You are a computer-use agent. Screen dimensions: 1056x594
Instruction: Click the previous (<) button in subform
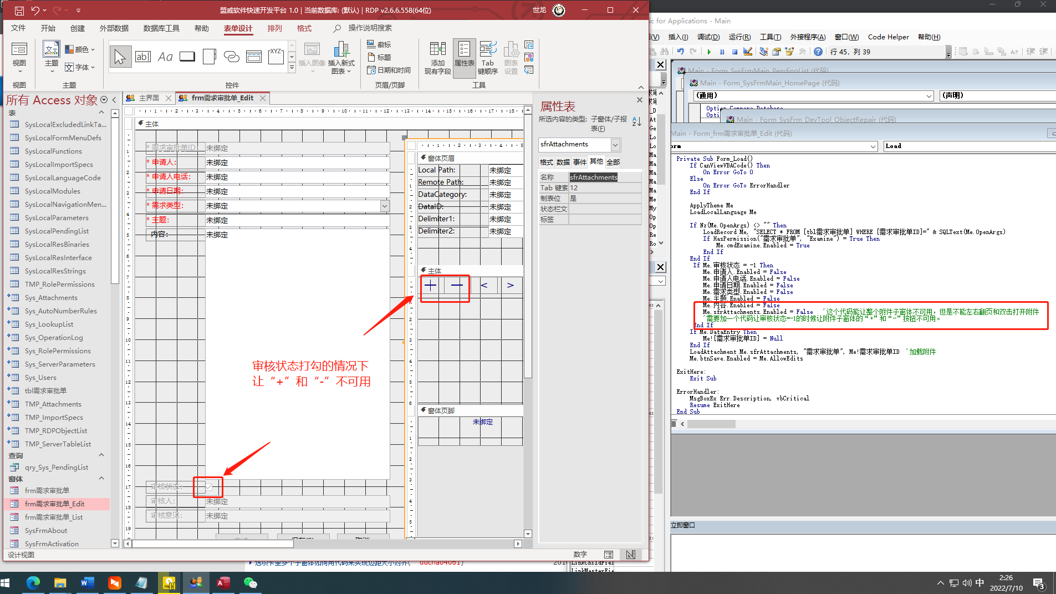point(484,286)
